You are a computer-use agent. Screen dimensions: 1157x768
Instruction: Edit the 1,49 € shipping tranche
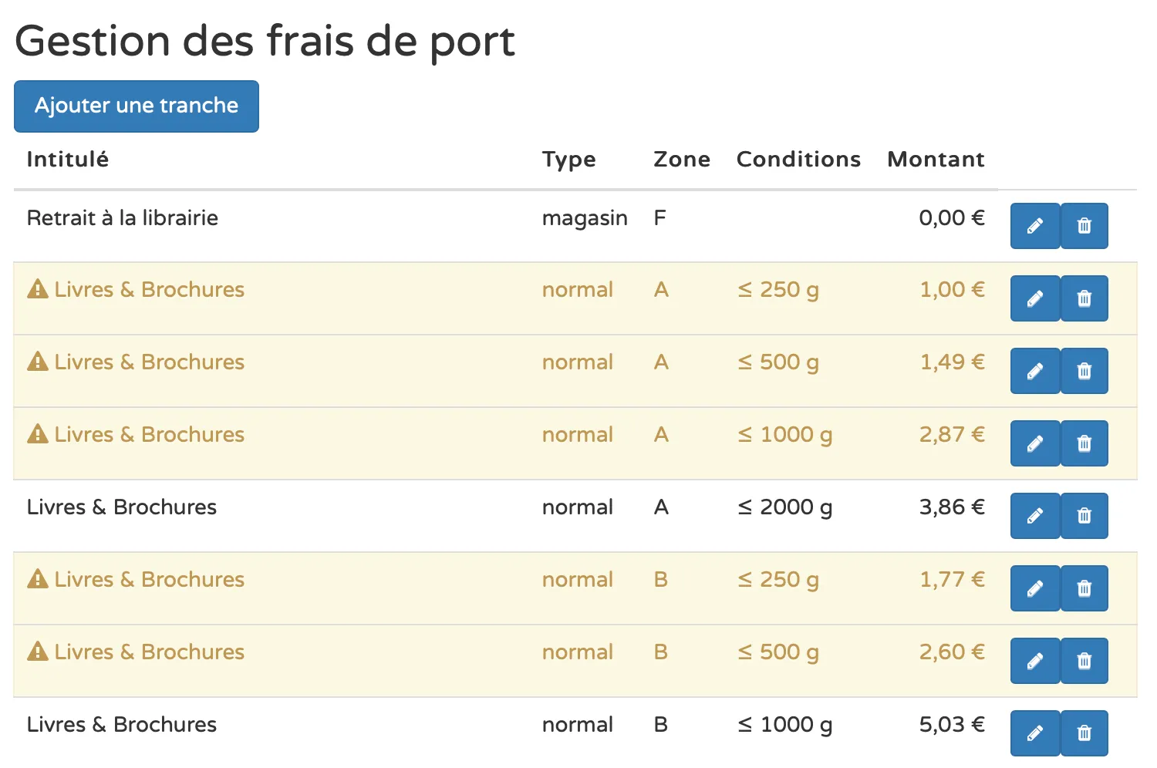(x=1034, y=371)
